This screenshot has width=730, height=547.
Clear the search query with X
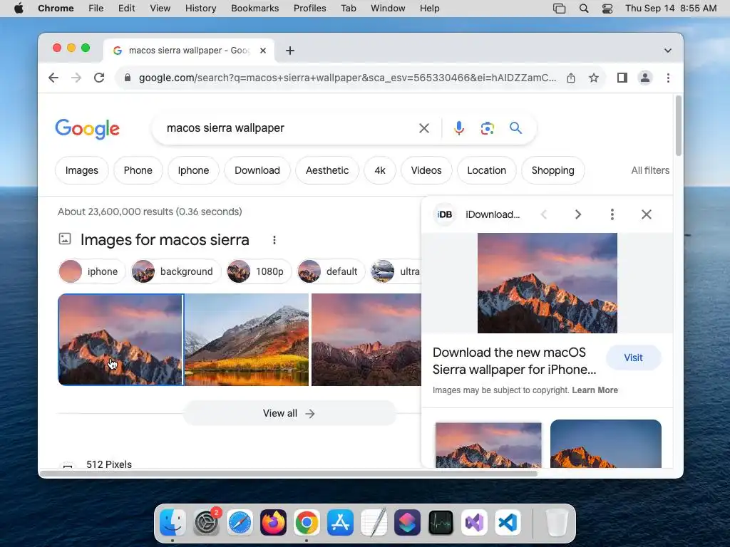[423, 128]
